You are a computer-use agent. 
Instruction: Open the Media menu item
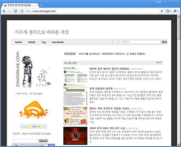[x=32, y=42]
